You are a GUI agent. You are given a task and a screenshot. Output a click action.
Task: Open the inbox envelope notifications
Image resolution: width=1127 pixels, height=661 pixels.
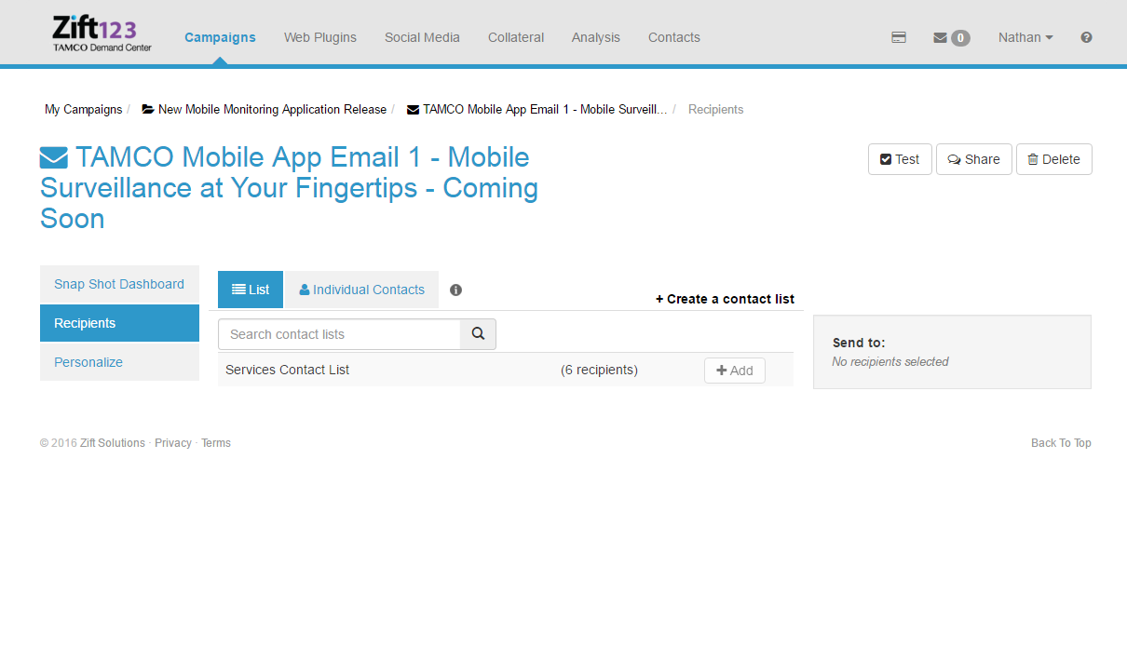pyautogui.click(x=951, y=38)
